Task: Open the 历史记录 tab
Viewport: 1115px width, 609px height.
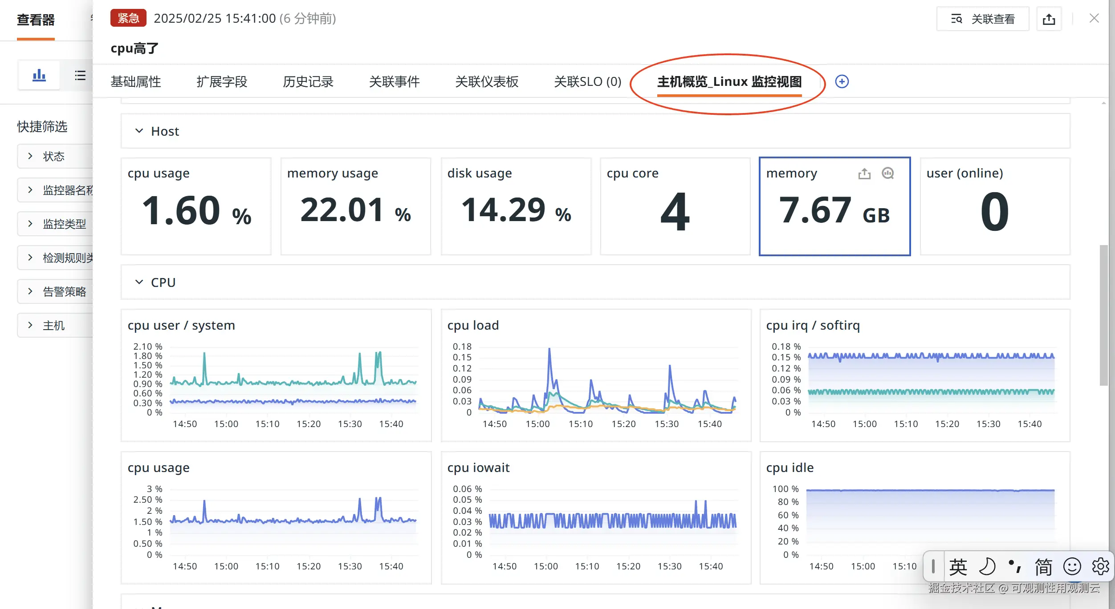Action: (x=308, y=82)
